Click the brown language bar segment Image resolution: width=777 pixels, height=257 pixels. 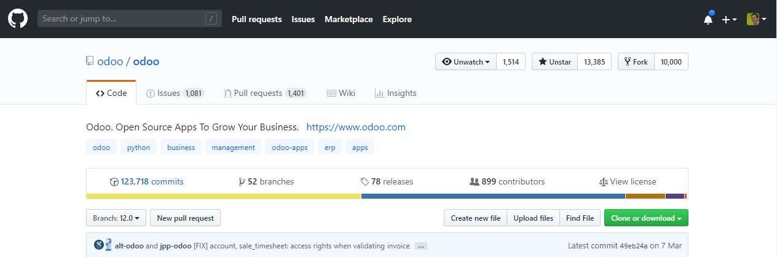(645, 196)
